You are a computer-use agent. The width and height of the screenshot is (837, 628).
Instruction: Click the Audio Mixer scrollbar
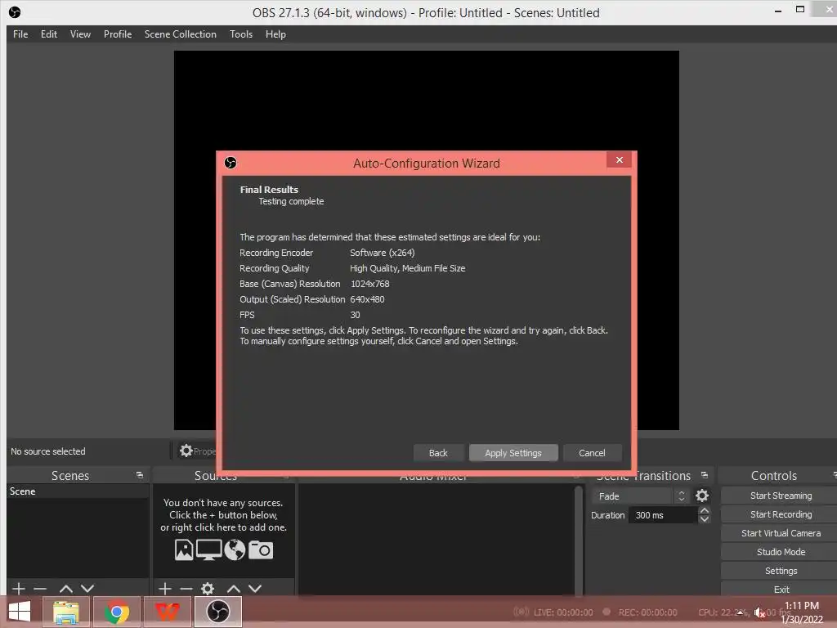click(578, 540)
